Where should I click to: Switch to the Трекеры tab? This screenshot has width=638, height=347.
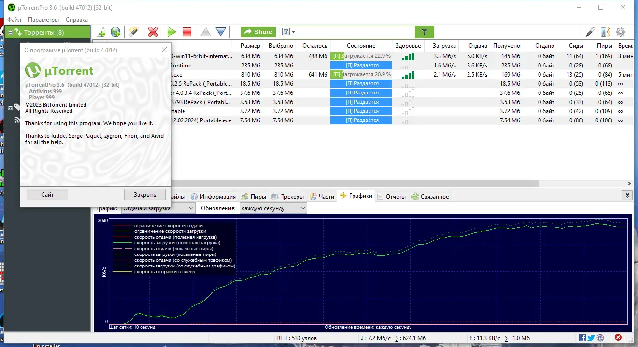click(288, 197)
